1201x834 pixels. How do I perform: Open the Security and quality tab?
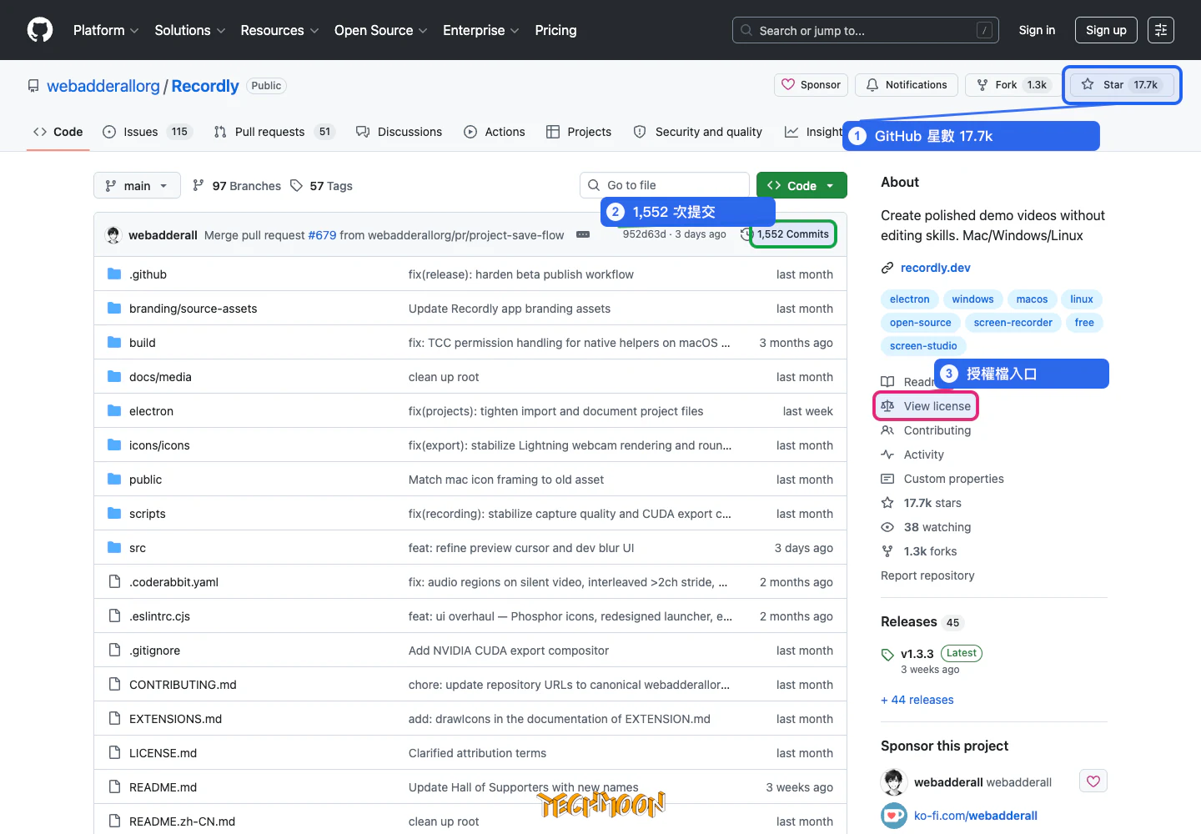click(698, 132)
